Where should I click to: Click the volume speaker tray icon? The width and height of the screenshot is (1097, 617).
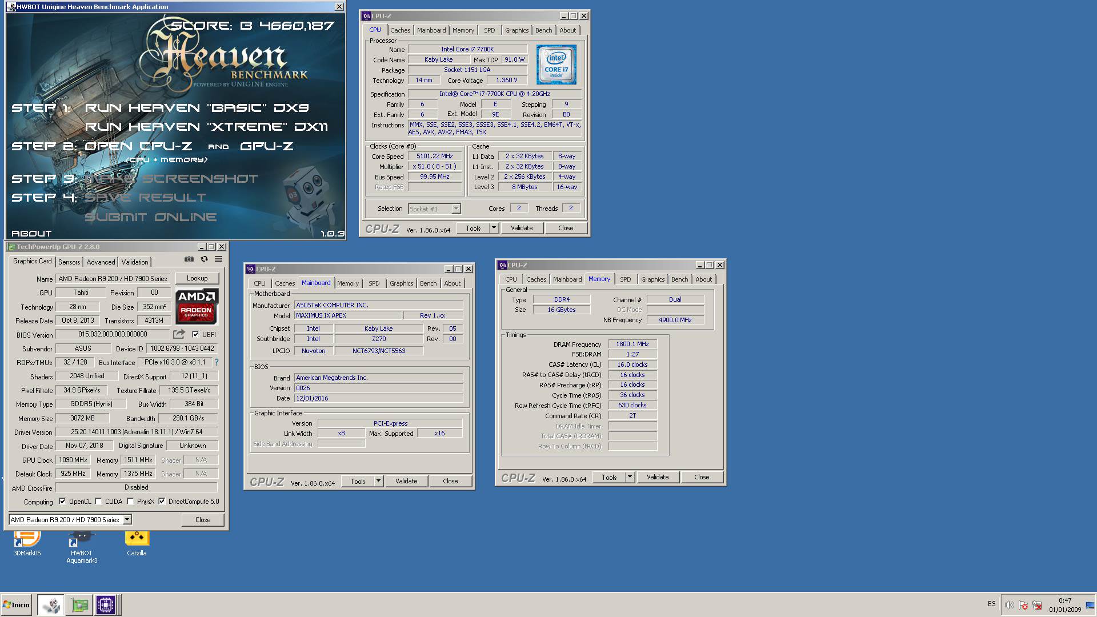(x=1010, y=605)
